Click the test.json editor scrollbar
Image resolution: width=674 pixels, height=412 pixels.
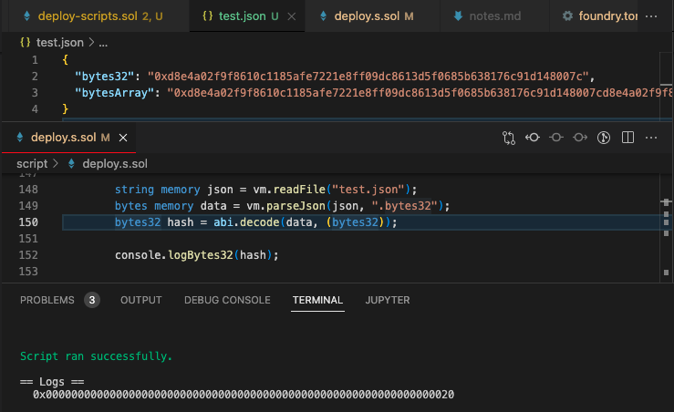(x=666, y=85)
